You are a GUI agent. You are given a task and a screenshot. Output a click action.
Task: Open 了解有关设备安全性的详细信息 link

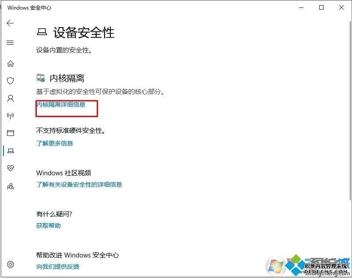(x=79, y=184)
